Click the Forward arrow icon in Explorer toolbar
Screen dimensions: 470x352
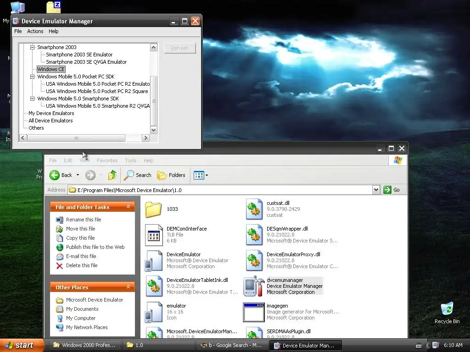click(90, 175)
